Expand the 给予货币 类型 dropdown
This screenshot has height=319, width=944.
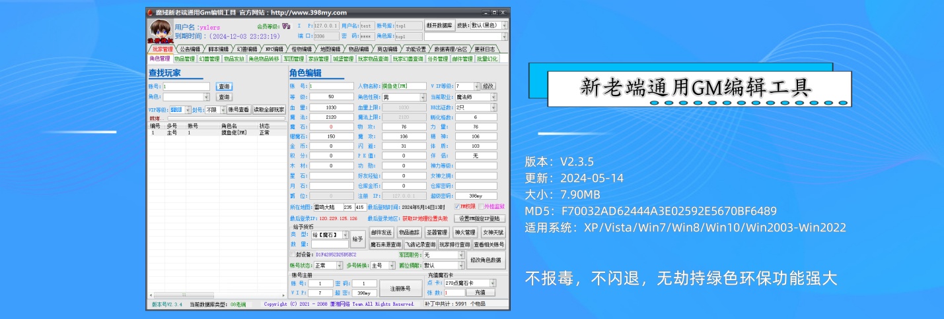[330, 235]
